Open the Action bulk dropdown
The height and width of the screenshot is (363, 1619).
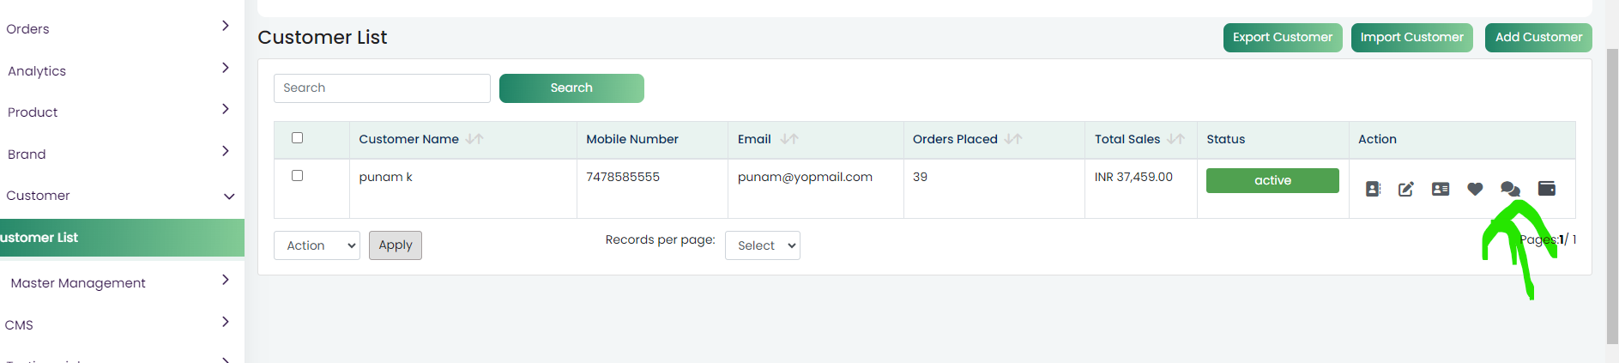pyautogui.click(x=317, y=245)
